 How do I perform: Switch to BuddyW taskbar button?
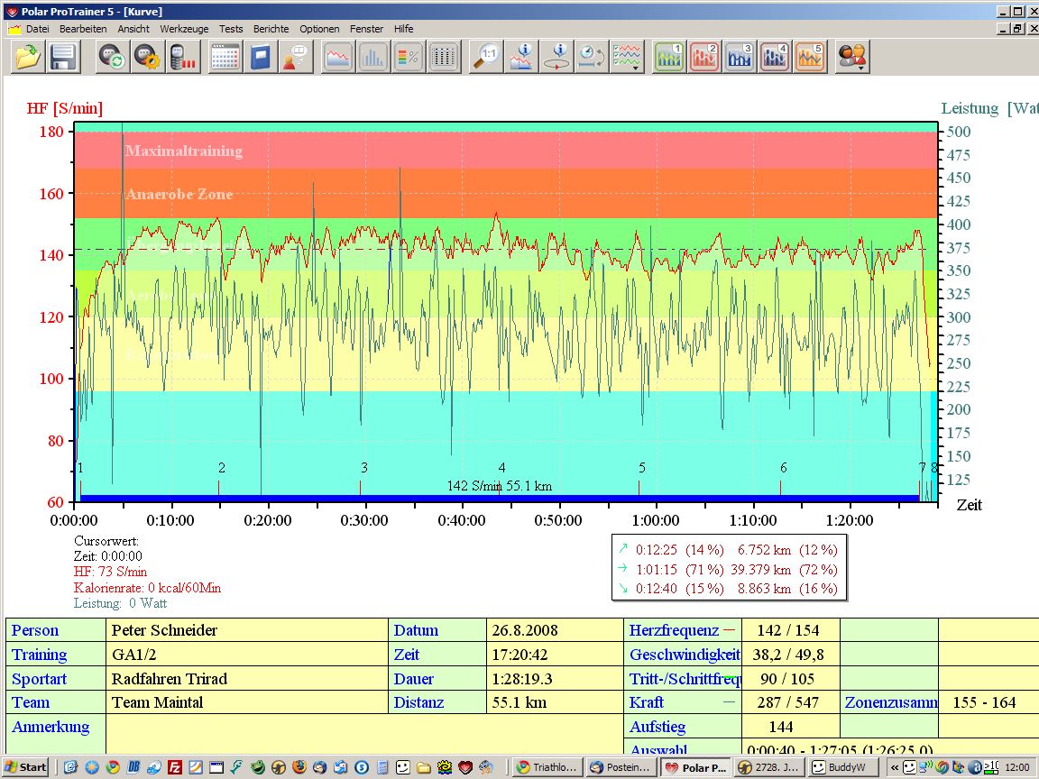(x=841, y=767)
